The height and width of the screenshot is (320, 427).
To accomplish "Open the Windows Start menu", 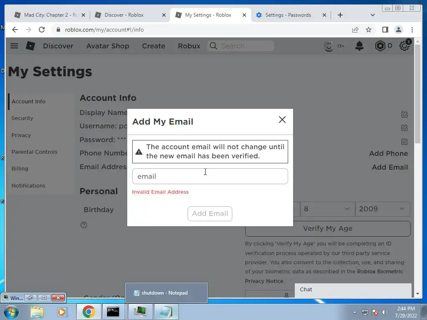I will click(x=11, y=312).
